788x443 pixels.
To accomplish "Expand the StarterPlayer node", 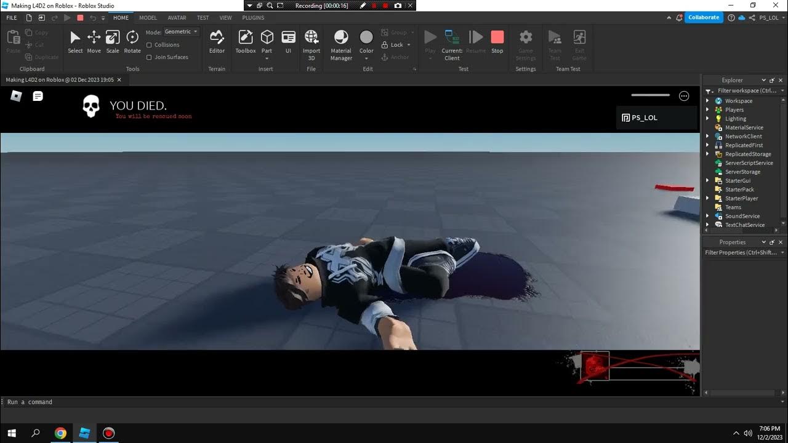I will pos(707,199).
